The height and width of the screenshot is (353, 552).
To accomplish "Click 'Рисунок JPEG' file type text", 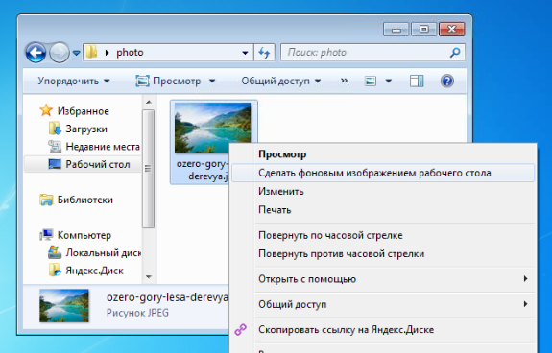I will click(x=137, y=313).
